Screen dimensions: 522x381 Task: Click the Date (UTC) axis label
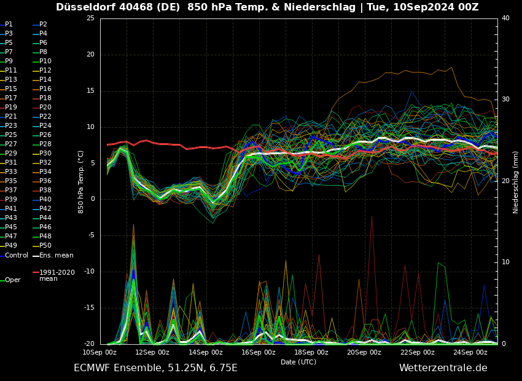[298, 362]
